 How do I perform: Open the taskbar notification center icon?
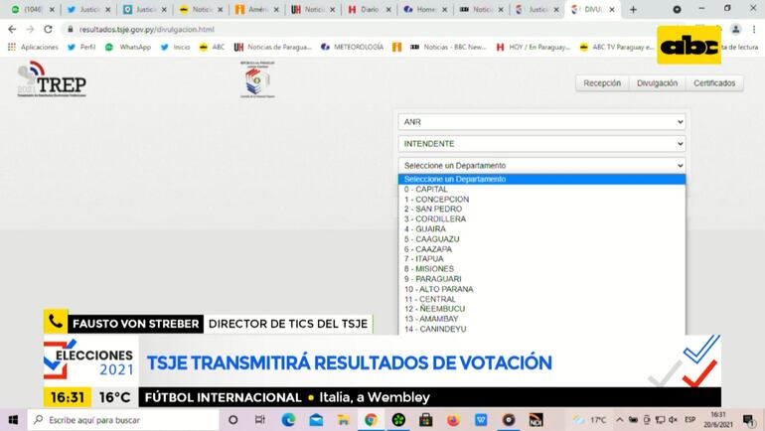747,420
